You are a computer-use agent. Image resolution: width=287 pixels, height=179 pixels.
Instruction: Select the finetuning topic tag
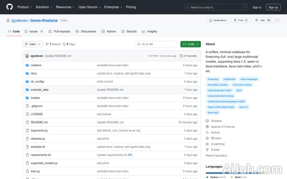coord(213,79)
